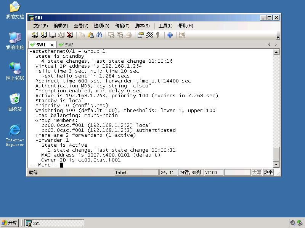Image resolution: width=305 pixels, height=228 pixels.
Task: Click the 24行, 80列 status entry
Action: 191,173
